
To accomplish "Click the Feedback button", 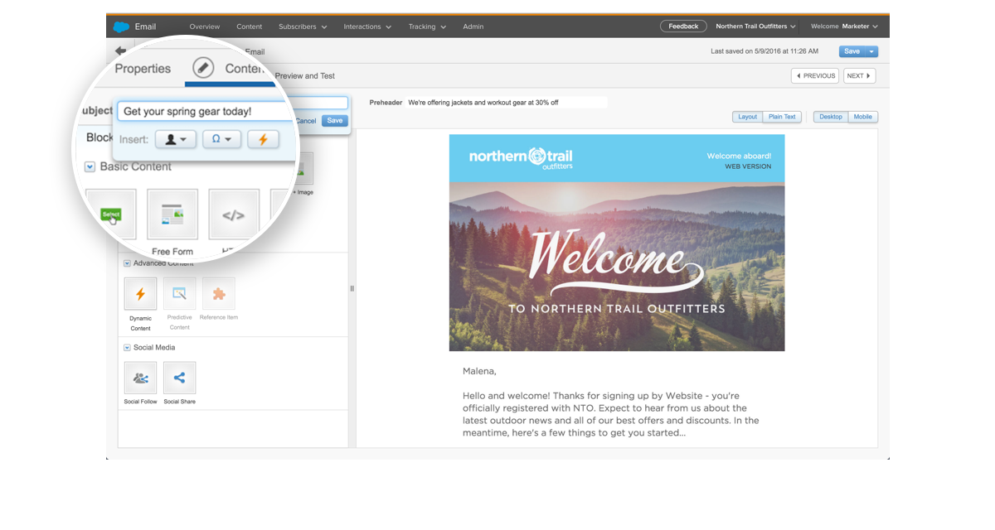I will point(683,26).
